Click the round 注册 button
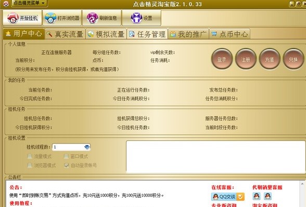This screenshot has width=306, height=207. tap(246, 59)
